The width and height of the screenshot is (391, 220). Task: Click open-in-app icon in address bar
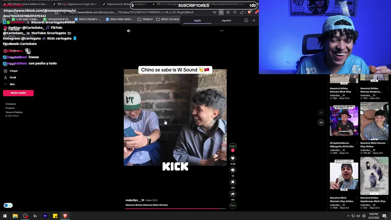tap(228, 12)
